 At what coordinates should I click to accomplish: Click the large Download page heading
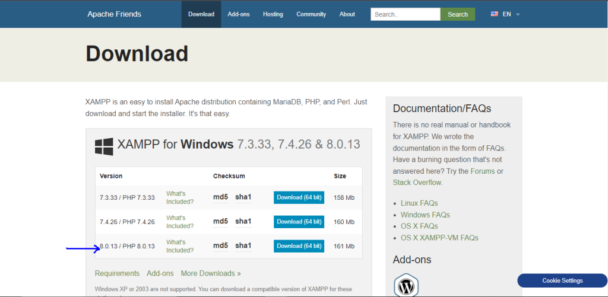click(x=137, y=53)
